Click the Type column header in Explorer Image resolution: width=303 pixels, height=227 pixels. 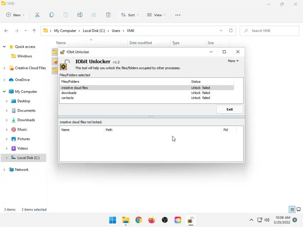[x=188, y=43]
